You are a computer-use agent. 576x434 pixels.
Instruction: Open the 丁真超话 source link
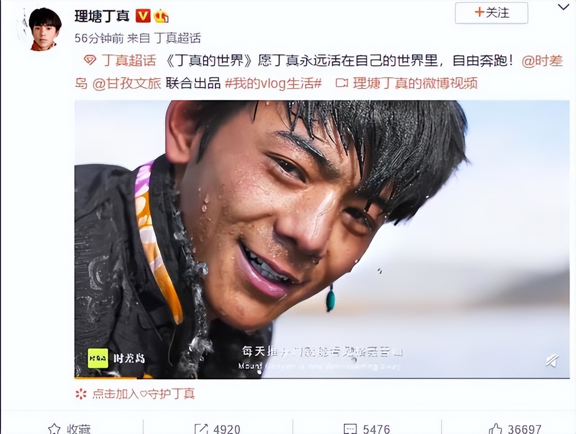178,38
